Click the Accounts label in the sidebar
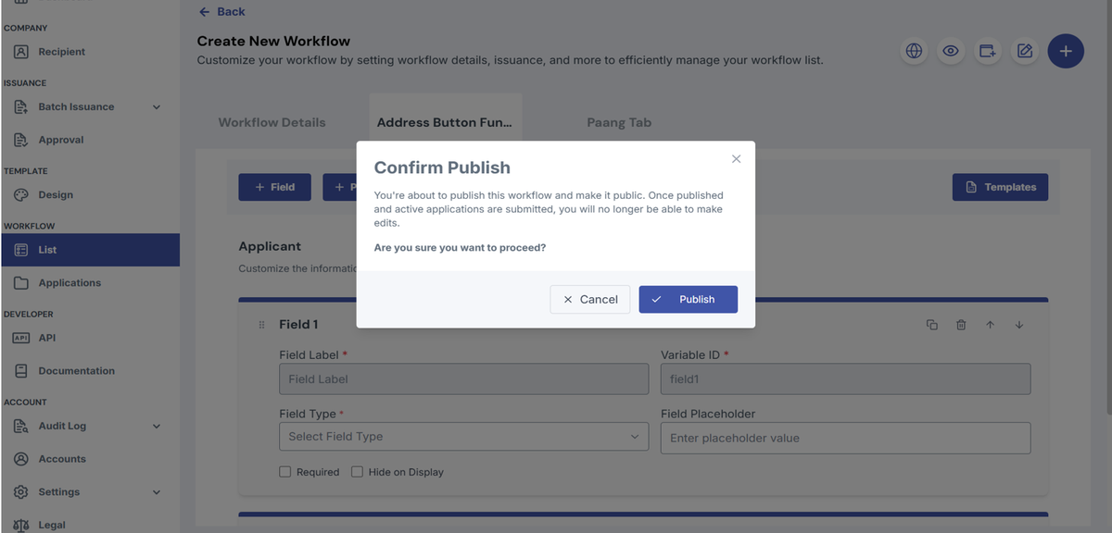Screen dimensions: 1112x533 (62, 459)
